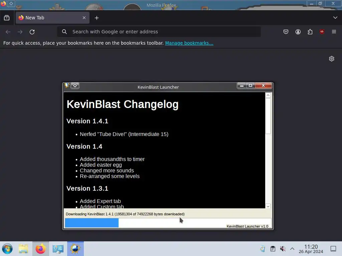Screen dimensions: 342x256
Task: Click "Added Expert tab" entry
Action: 100,201
